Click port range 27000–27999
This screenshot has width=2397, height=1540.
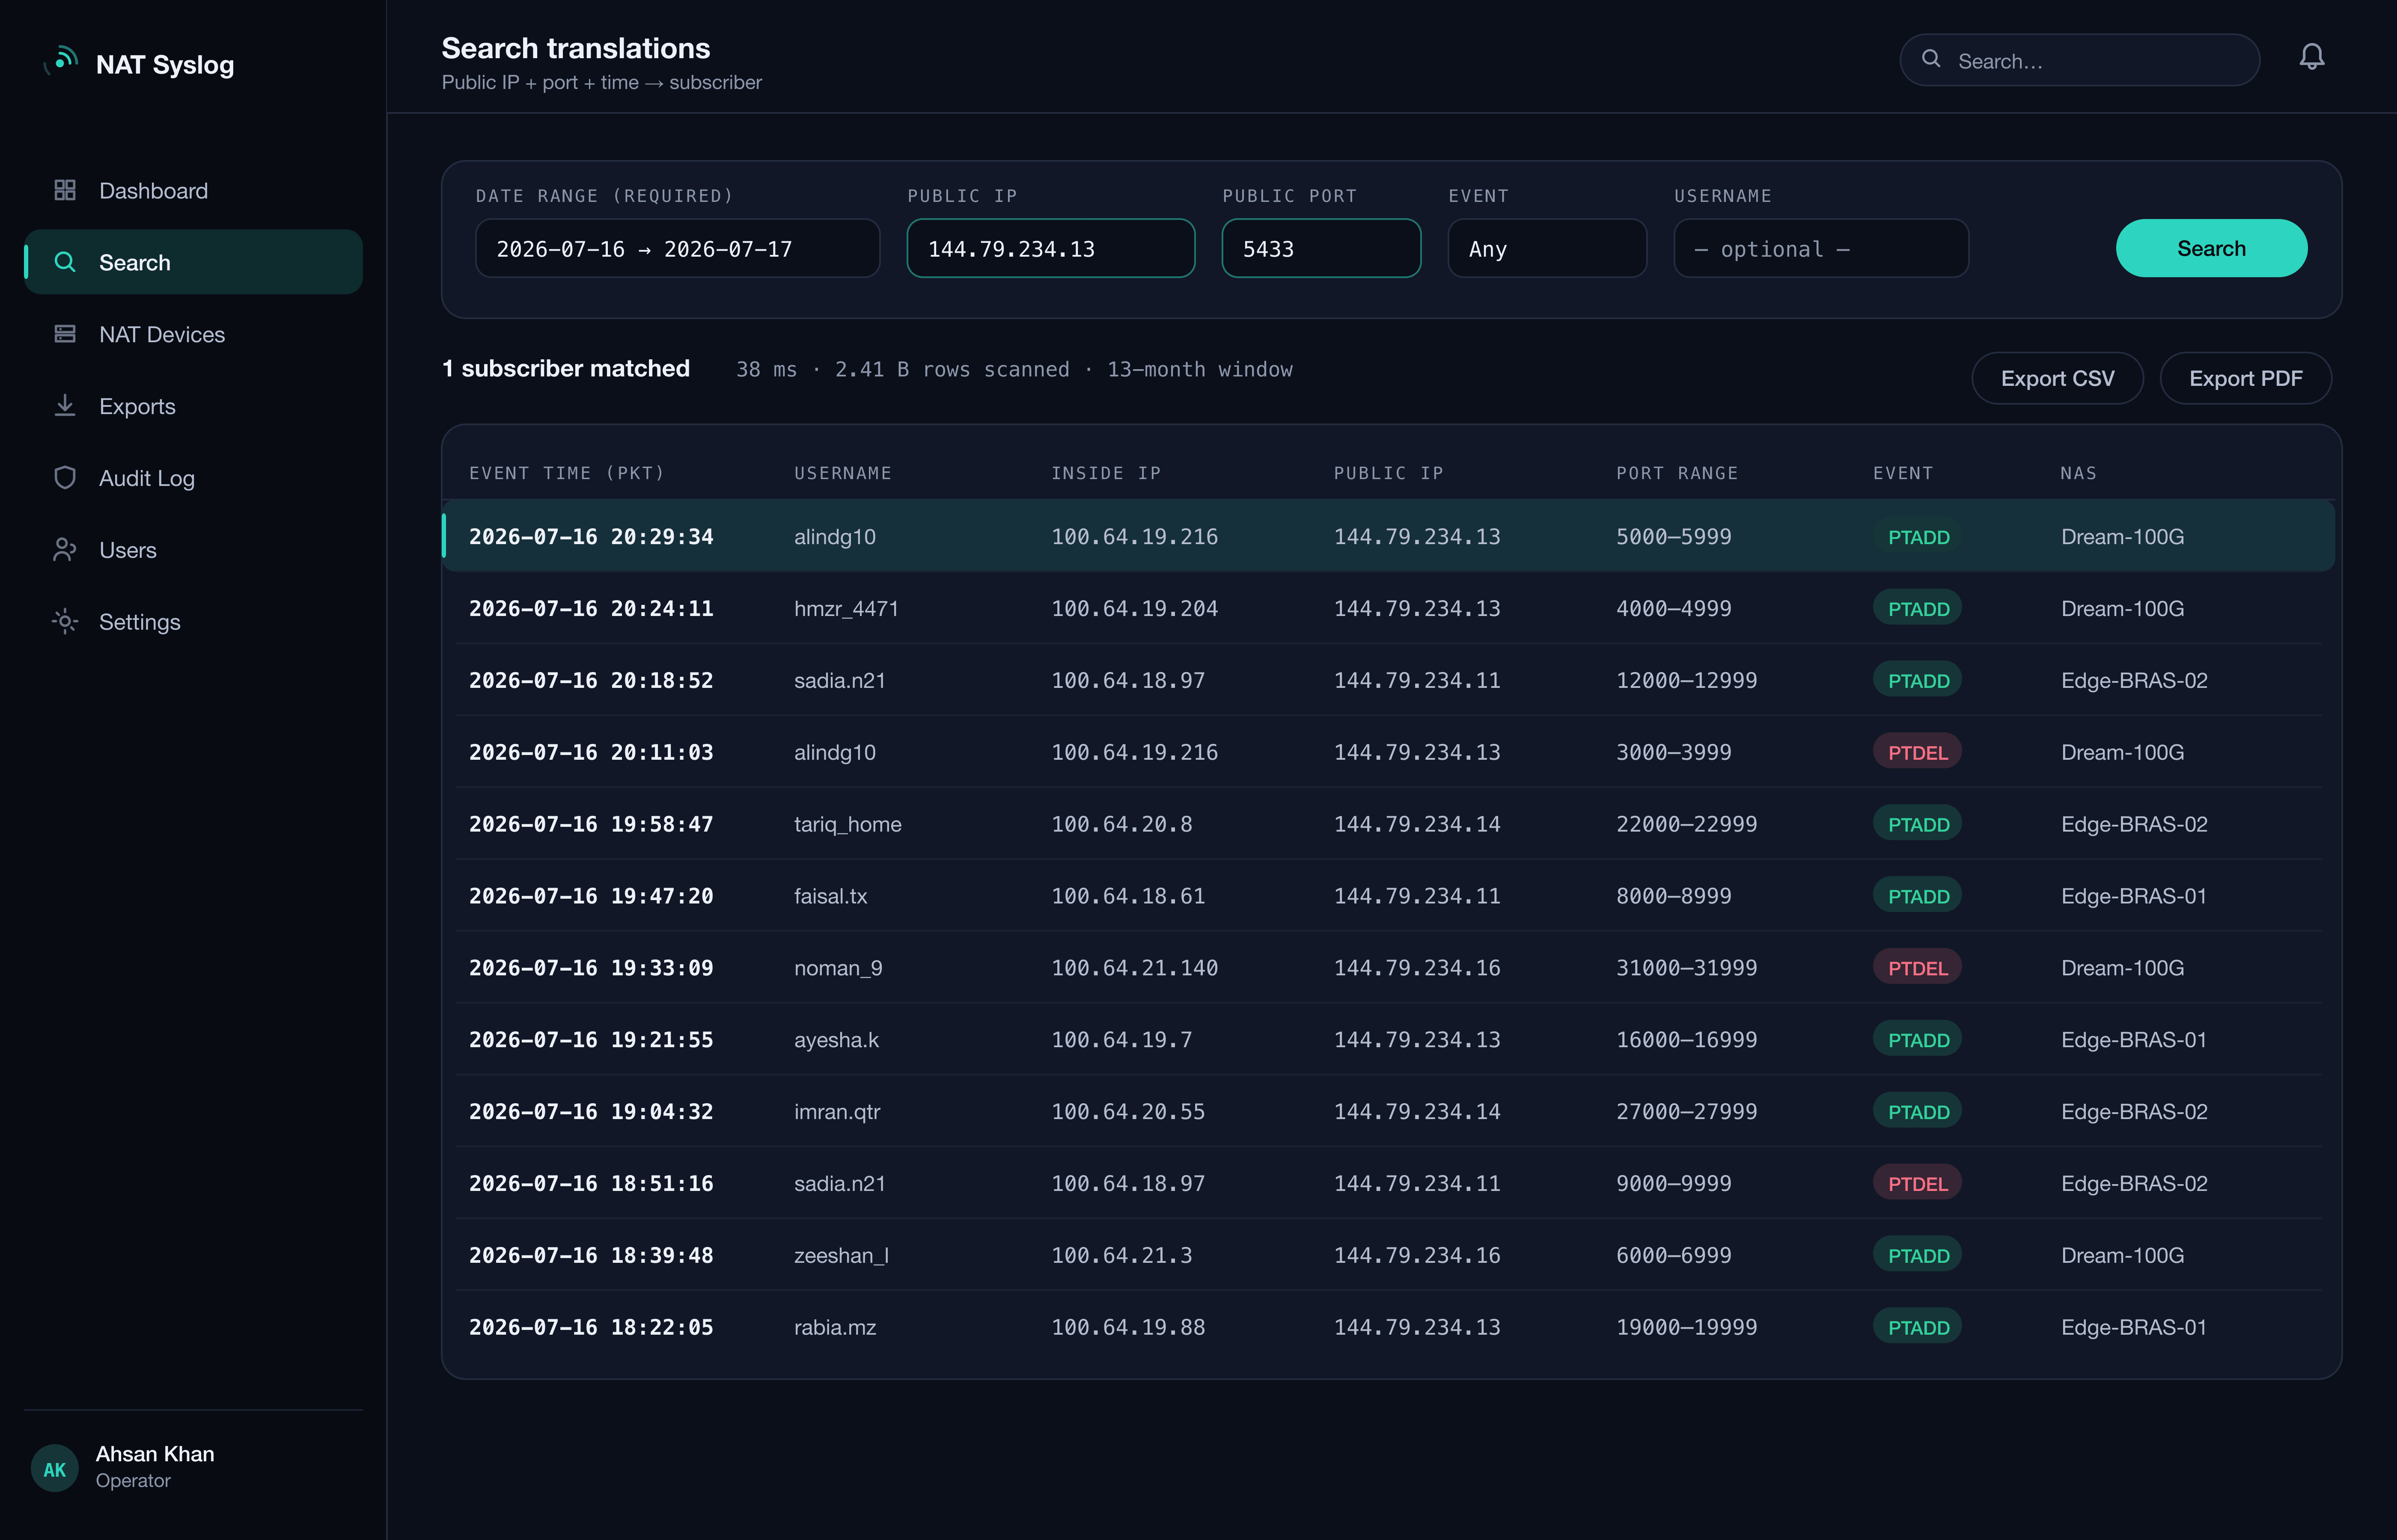1687,1112
